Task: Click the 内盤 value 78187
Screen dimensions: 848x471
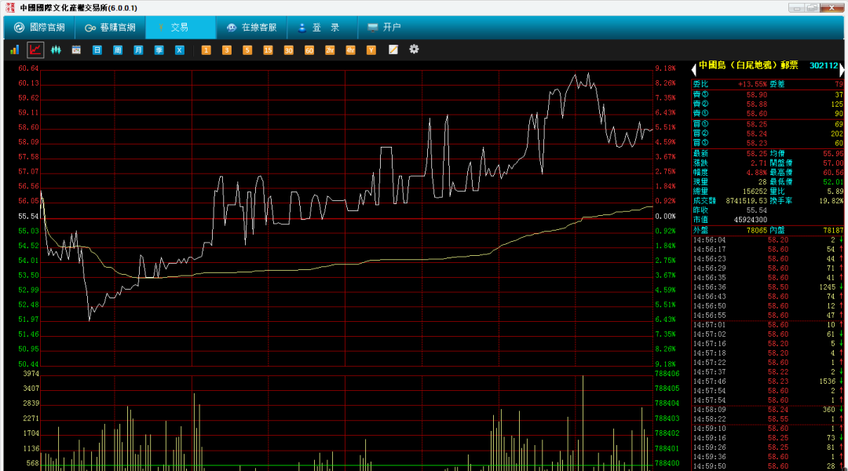Action: [833, 230]
